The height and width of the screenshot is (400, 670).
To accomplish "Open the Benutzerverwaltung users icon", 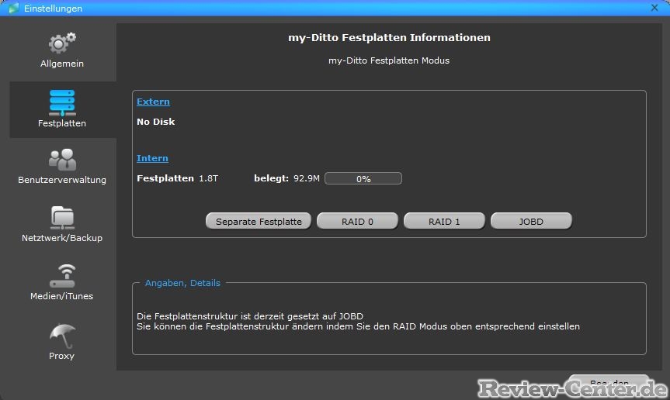I will (62, 160).
